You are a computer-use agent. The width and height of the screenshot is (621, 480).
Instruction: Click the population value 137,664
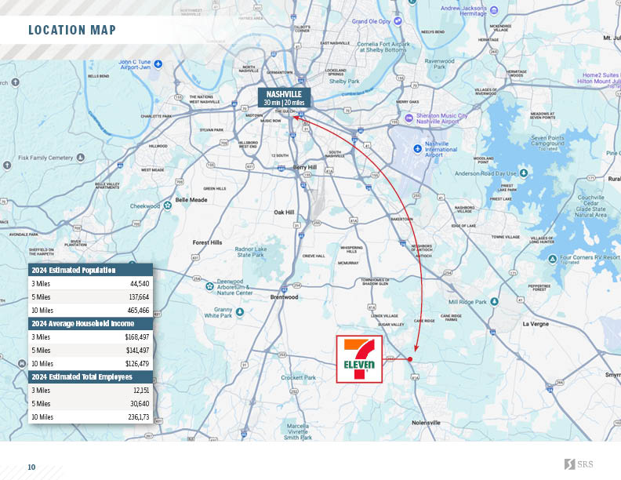[139, 297]
